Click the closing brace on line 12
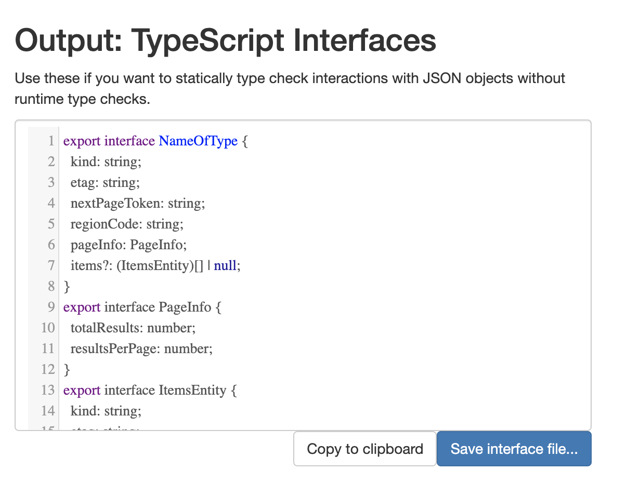The image size is (626, 484). coord(67,369)
